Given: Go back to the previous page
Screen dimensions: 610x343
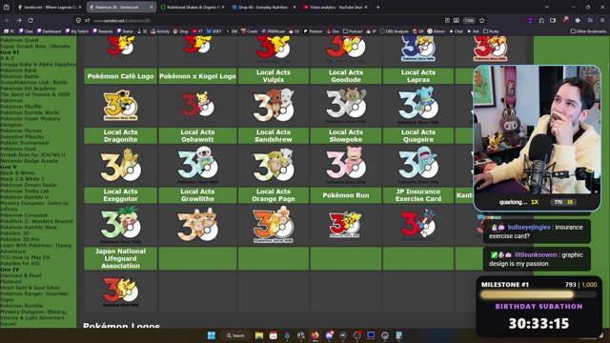Looking at the screenshot, I should [x=8, y=20].
